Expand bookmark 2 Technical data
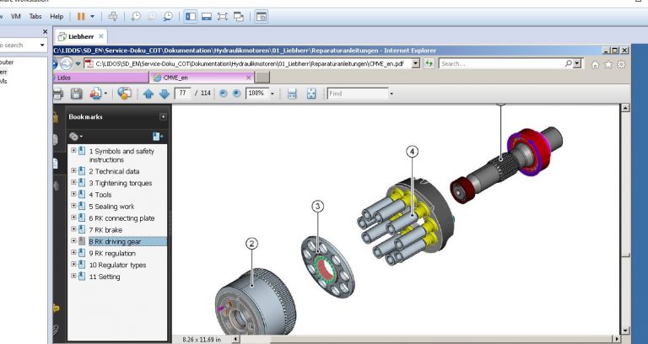Viewport: 648px width, 344px height. click(73, 170)
